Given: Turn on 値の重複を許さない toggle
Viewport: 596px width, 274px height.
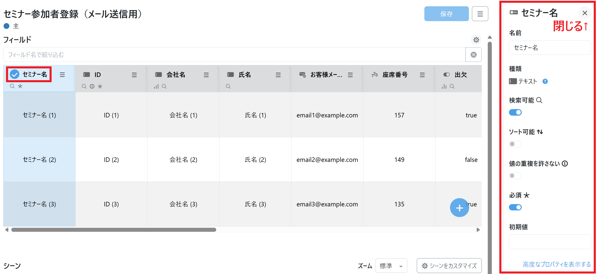Looking at the screenshot, I should pyautogui.click(x=515, y=175).
